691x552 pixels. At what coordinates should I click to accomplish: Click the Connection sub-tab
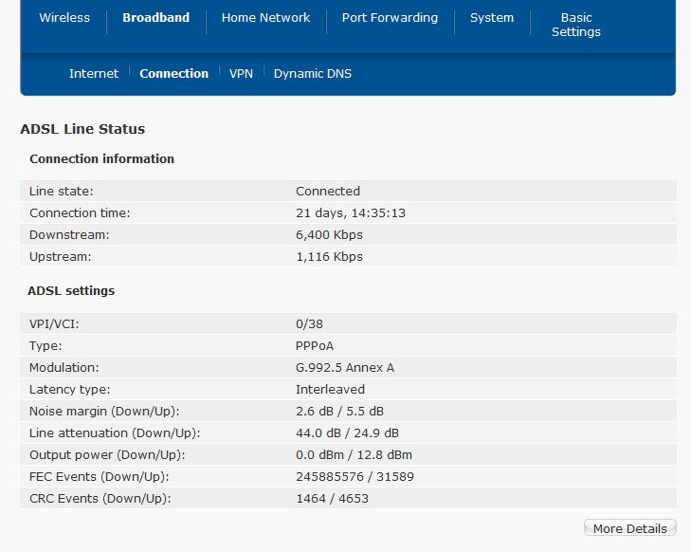[174, 73]
